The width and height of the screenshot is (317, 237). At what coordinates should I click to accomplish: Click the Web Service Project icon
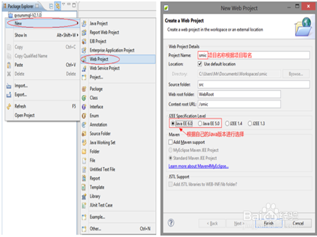(x=84, y=68)
